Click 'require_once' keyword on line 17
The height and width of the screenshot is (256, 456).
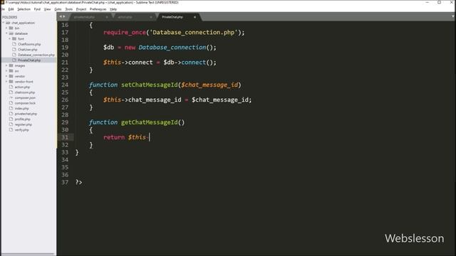(125, 33)
